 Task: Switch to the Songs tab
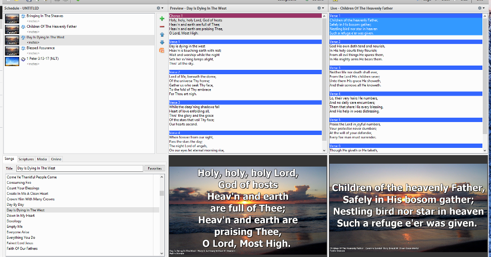[10, 159]
